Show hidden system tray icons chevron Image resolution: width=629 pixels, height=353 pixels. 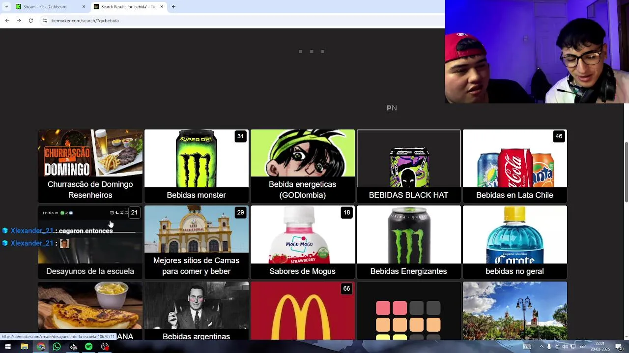pyautogui.click(x=542, y=347)
